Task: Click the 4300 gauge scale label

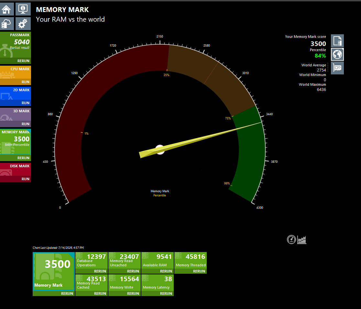Action: pyautogui.click(x=260, y=208)
